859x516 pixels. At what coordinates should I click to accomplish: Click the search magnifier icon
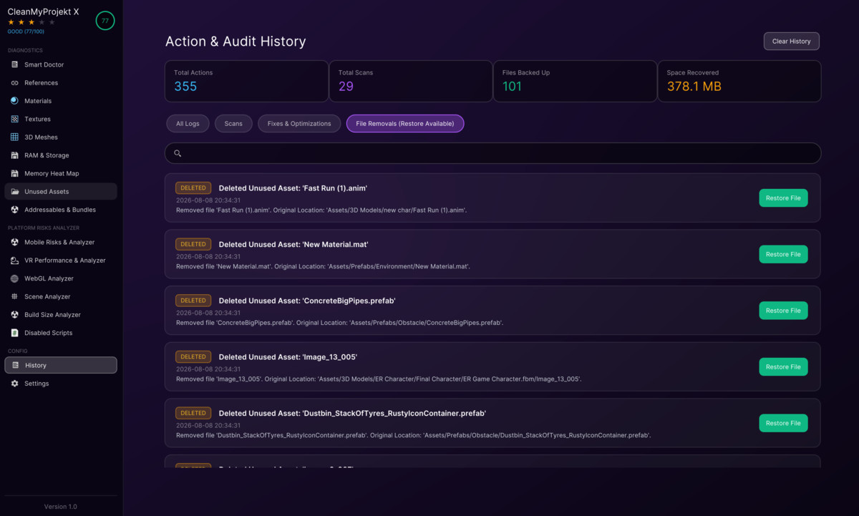click(178, 153)
